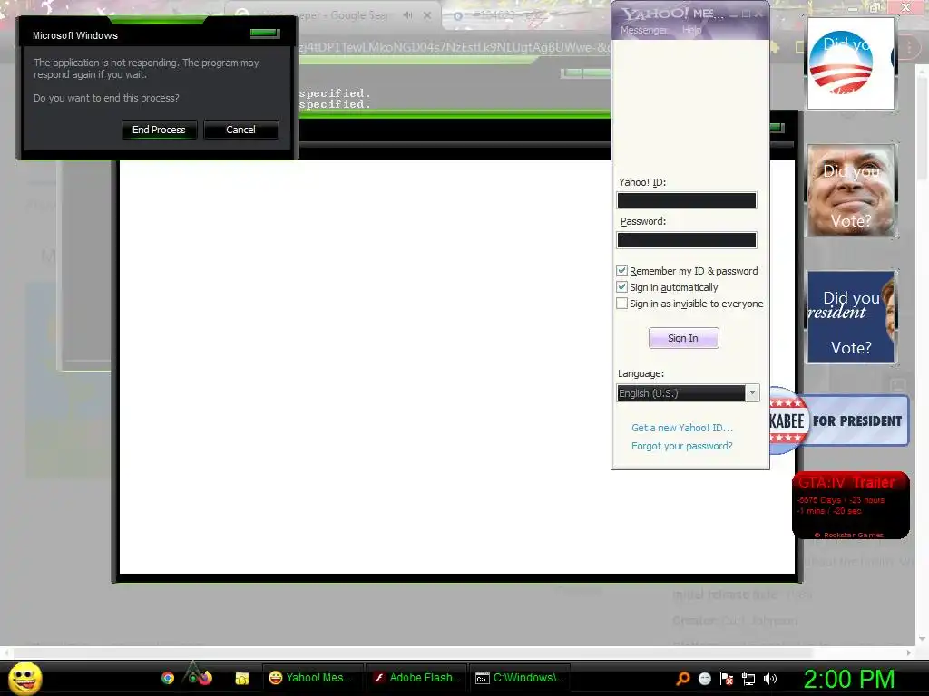Open the folder quick launch icon
929x696 pixels.
pos(241,678)
